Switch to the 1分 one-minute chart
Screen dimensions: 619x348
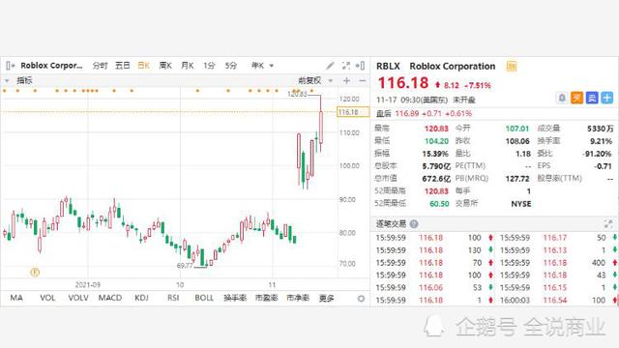click(209, 66)
